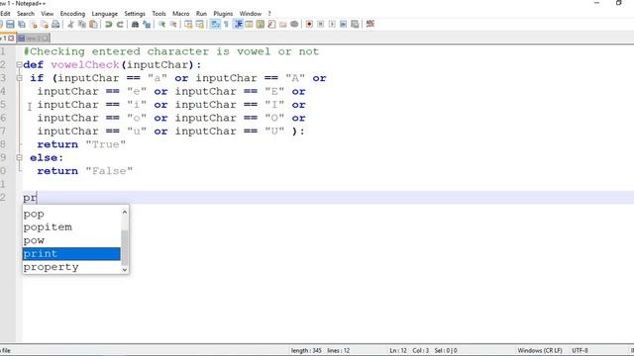Select 'pop' in the autocomplete list
This screenshot has width=634, height=356.
tap(71, 214)
